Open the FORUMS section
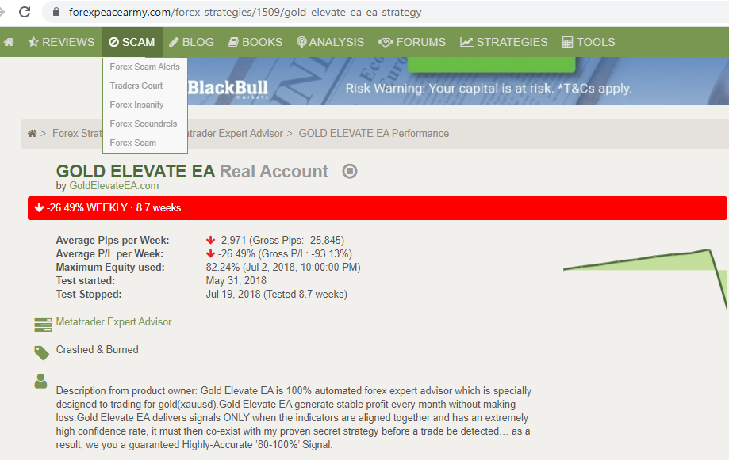Screen dimensions: 729x460 coord(412,42)
